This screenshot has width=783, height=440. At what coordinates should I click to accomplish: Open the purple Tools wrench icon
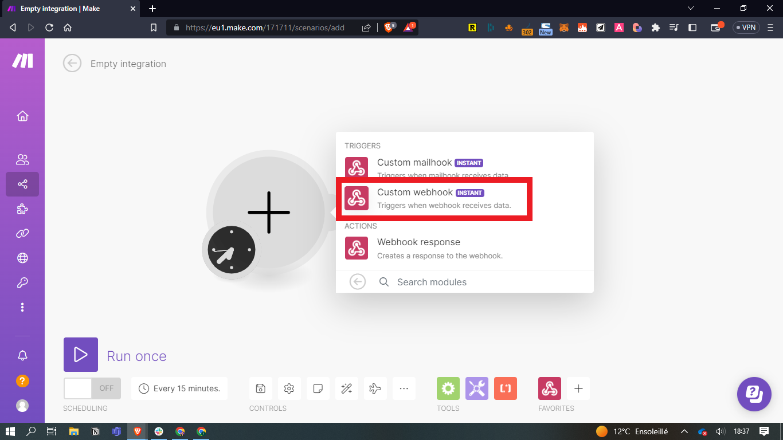pyautogui.click(x=477, y=388)
